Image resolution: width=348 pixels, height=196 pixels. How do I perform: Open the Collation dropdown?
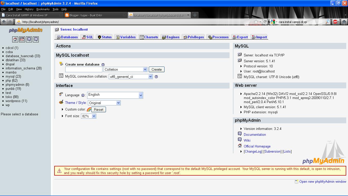coord(125,69)
